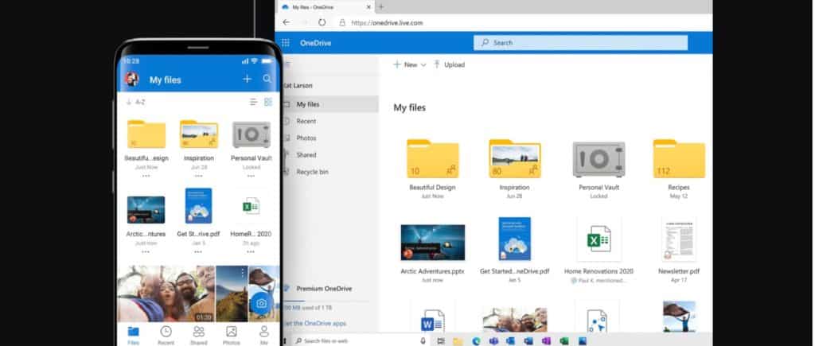
Task: Click the Get the OneDrive apps link
Action: (x=315, y=323)
